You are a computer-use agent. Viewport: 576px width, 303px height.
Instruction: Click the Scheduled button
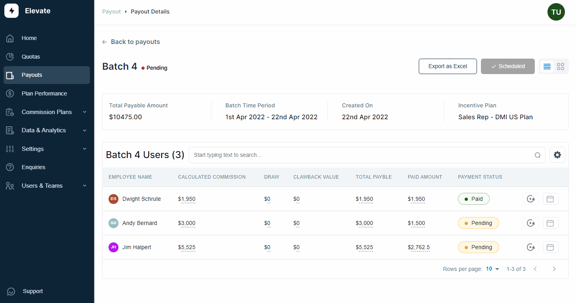pos(508,66)
